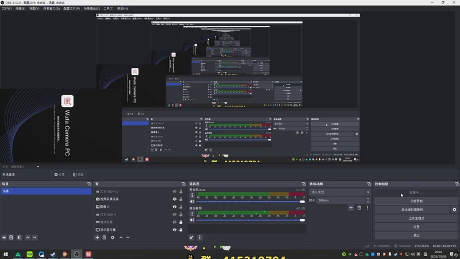Image resolution: width=460 pixels, height=259 pixels.
Task: Open scene filters icon in Scenes panel
Action: pyautogui.click(x=20, y=237)
